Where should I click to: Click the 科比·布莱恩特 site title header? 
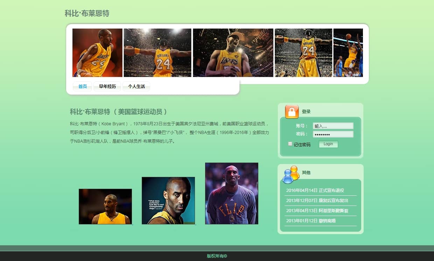(87, 14)
